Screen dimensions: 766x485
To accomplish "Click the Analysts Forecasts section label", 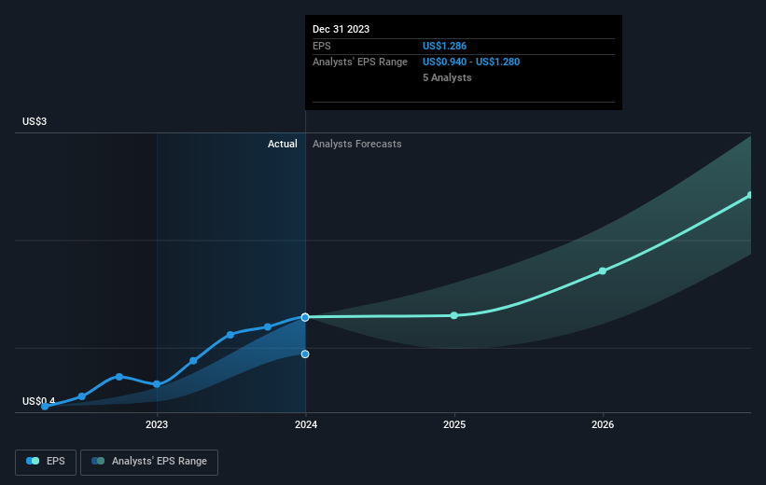I will pyautogui.click(x=357, y=144).
